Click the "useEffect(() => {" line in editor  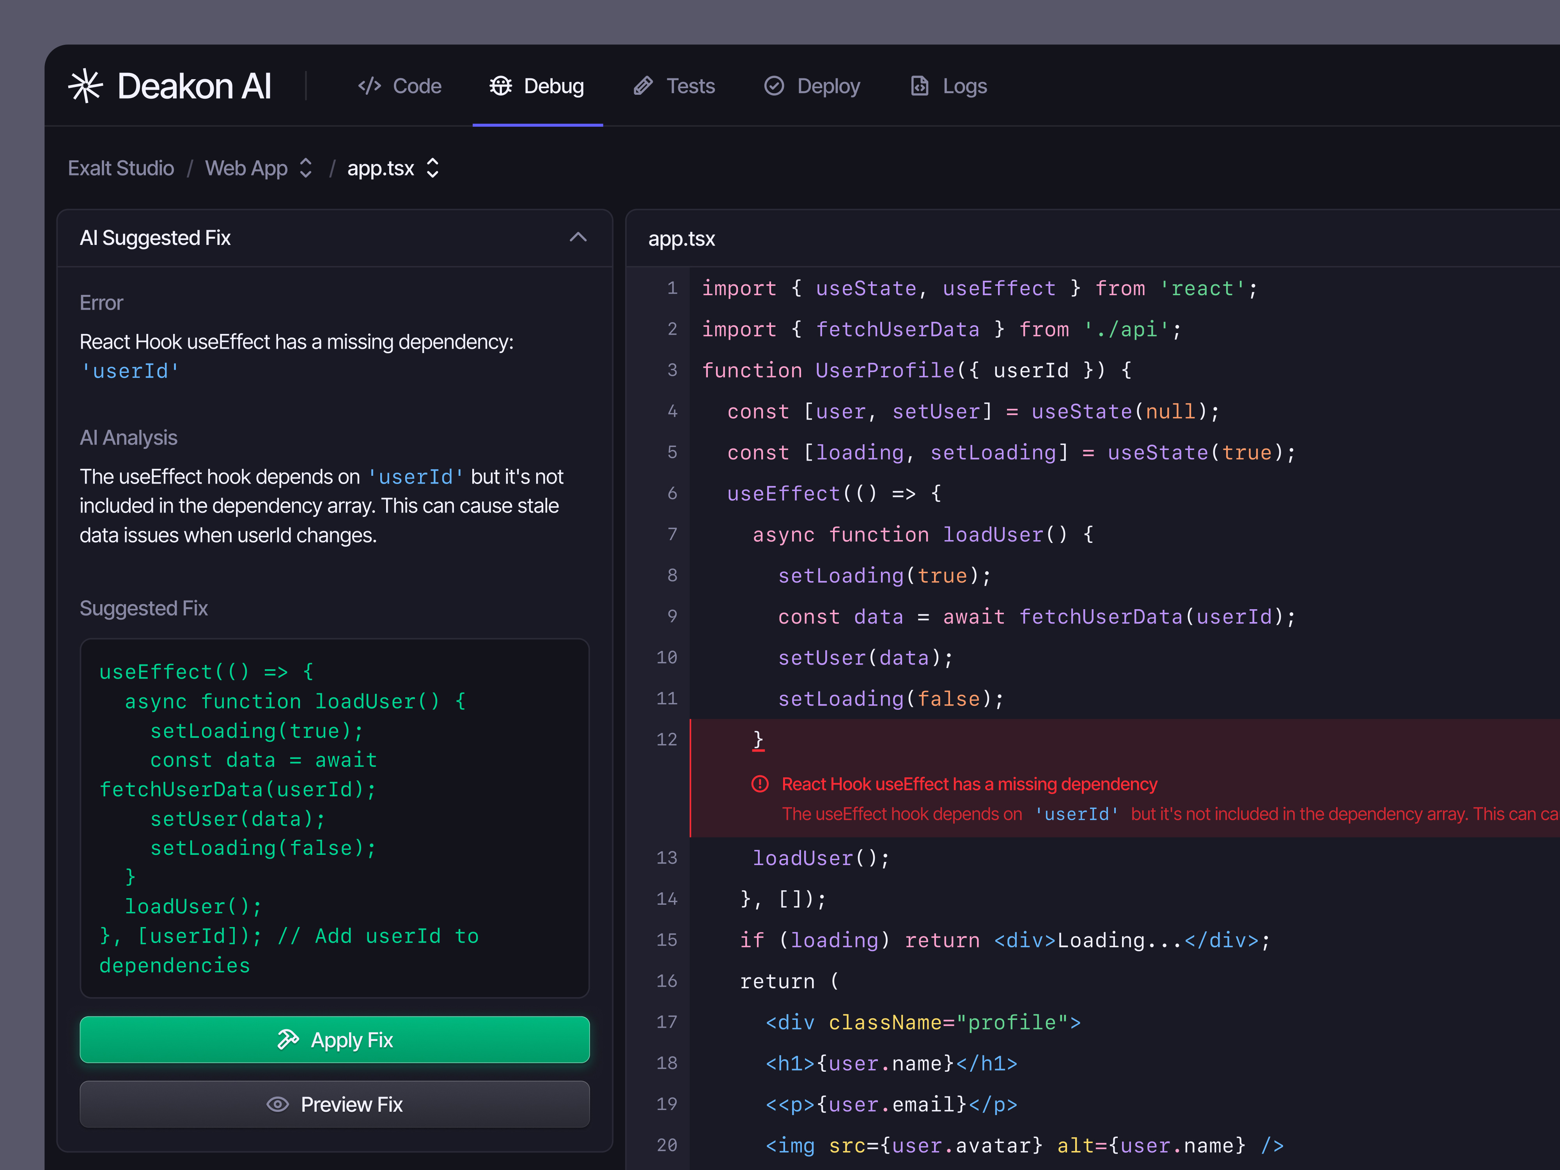click(834, 494)
